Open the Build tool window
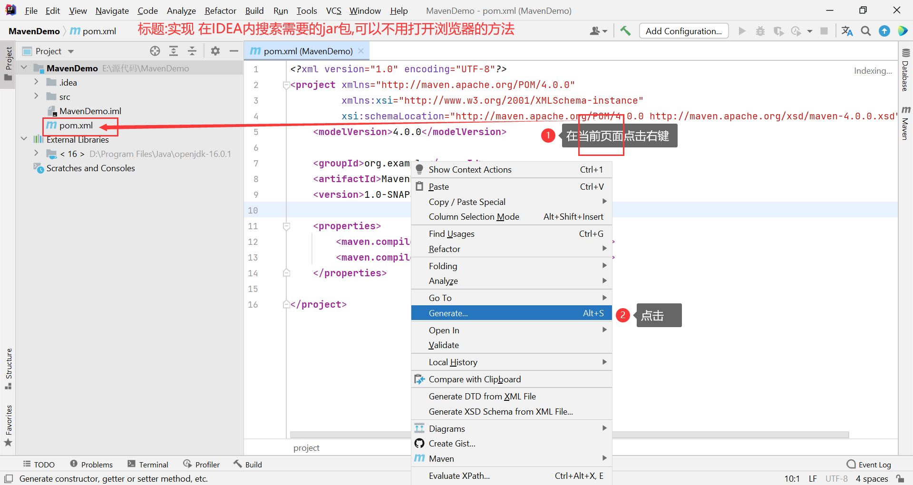 pos(248,465)
